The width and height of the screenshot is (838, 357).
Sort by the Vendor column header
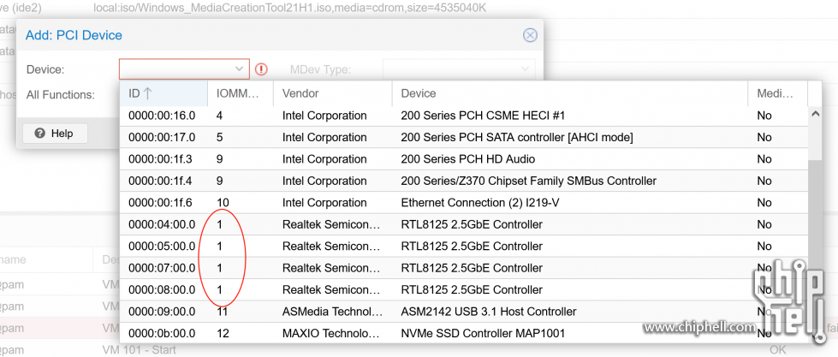pos(332,93)
